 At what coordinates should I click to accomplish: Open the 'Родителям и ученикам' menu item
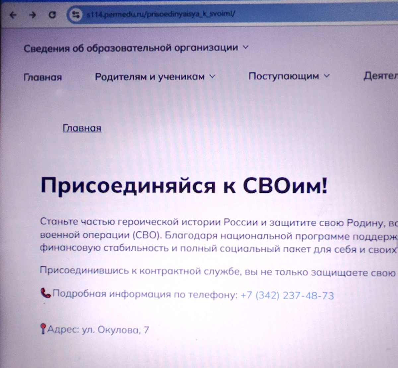coord(150,77)
